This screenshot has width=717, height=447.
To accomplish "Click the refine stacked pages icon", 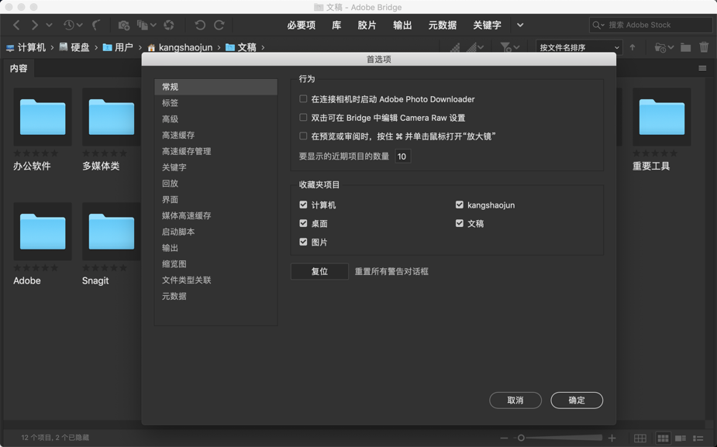I will pyautogui.click(x=143, y=25).
